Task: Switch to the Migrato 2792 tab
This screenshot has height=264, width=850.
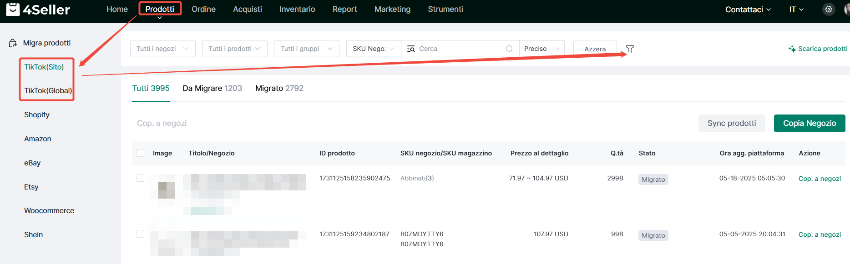Action: (279, 88)
